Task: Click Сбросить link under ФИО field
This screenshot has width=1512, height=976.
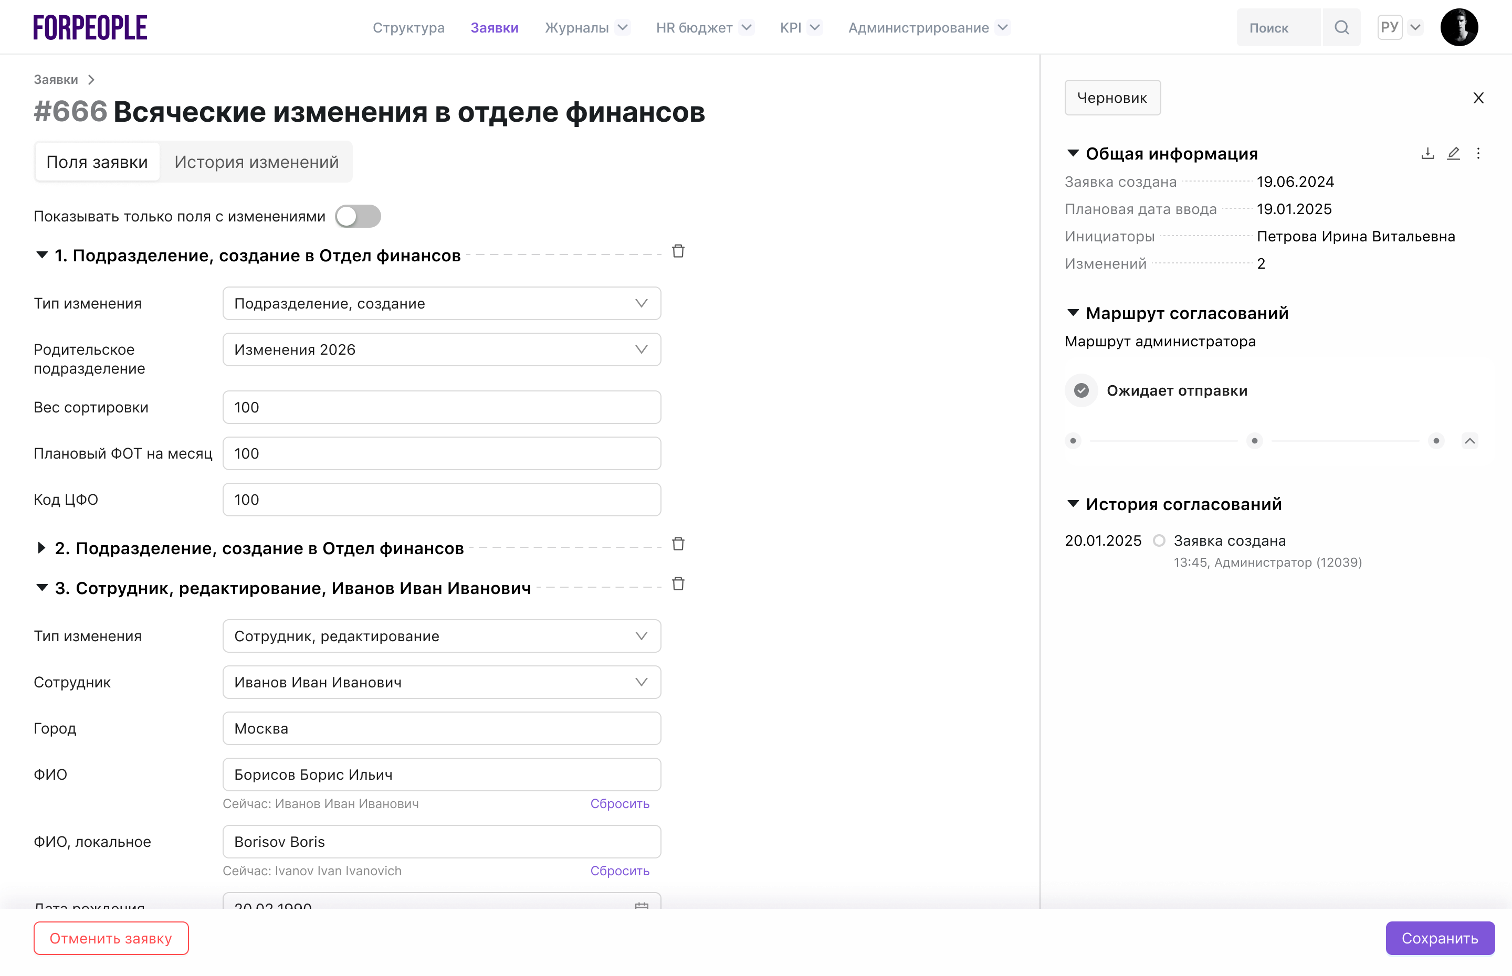Action: [x=619, y=803]
